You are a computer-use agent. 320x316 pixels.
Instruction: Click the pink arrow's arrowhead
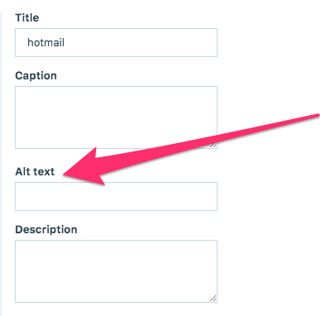click(84, 166)
